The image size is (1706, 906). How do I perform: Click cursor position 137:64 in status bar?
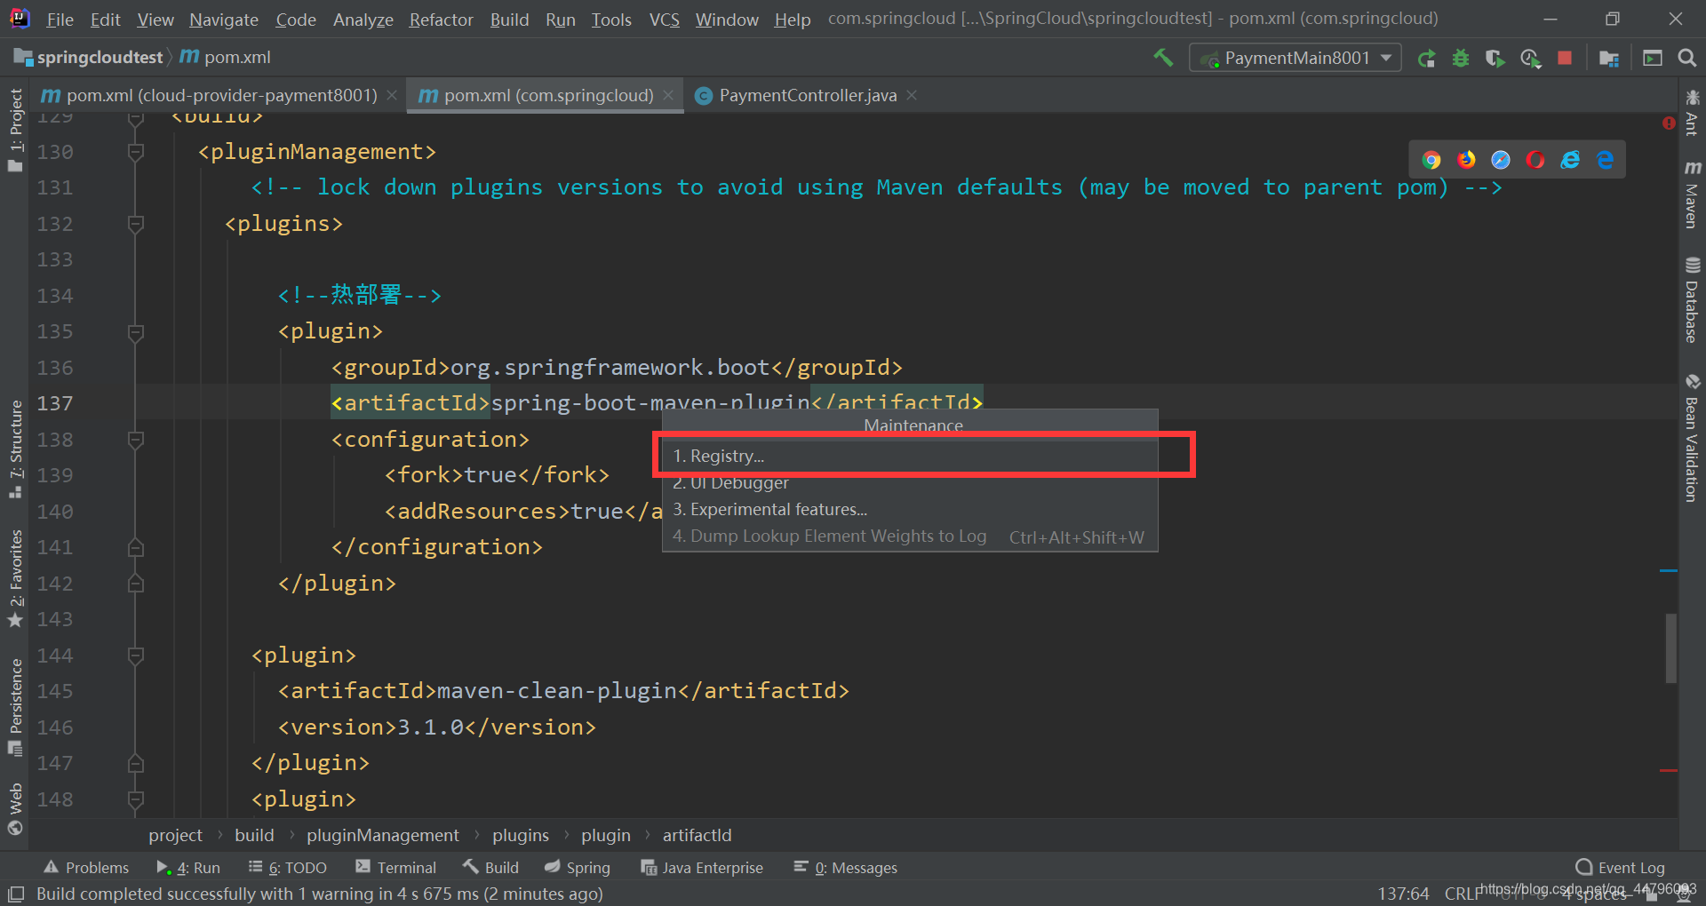pos(1403,894)
